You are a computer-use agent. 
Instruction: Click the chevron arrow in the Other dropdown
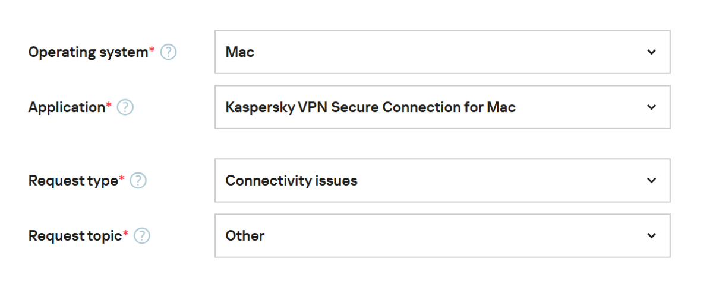[651, 236]
